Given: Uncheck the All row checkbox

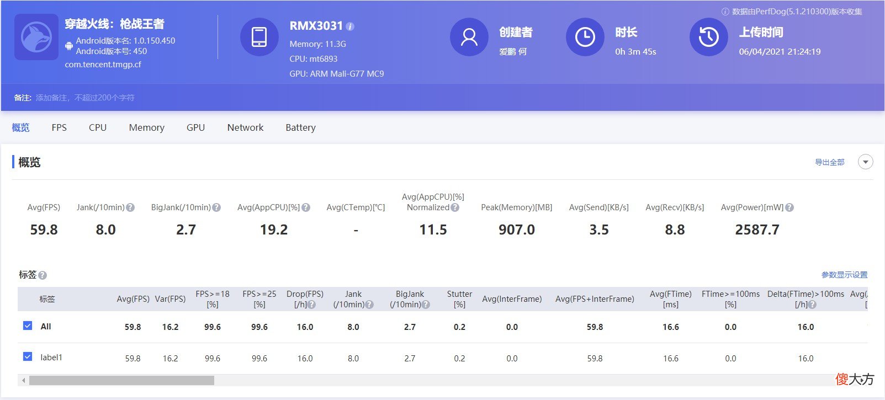Looking at the screenshot, I should coord(28,326).
